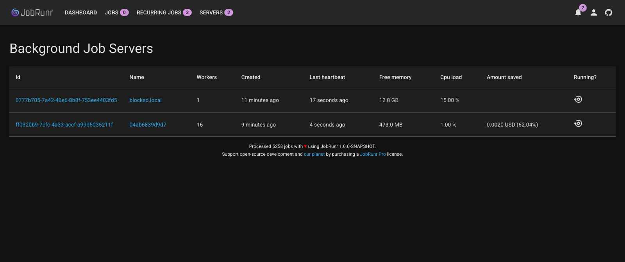Click the '473.0 MB' free memory cell
This screenshot has width=625, height=262.
[x=391, y=125]
